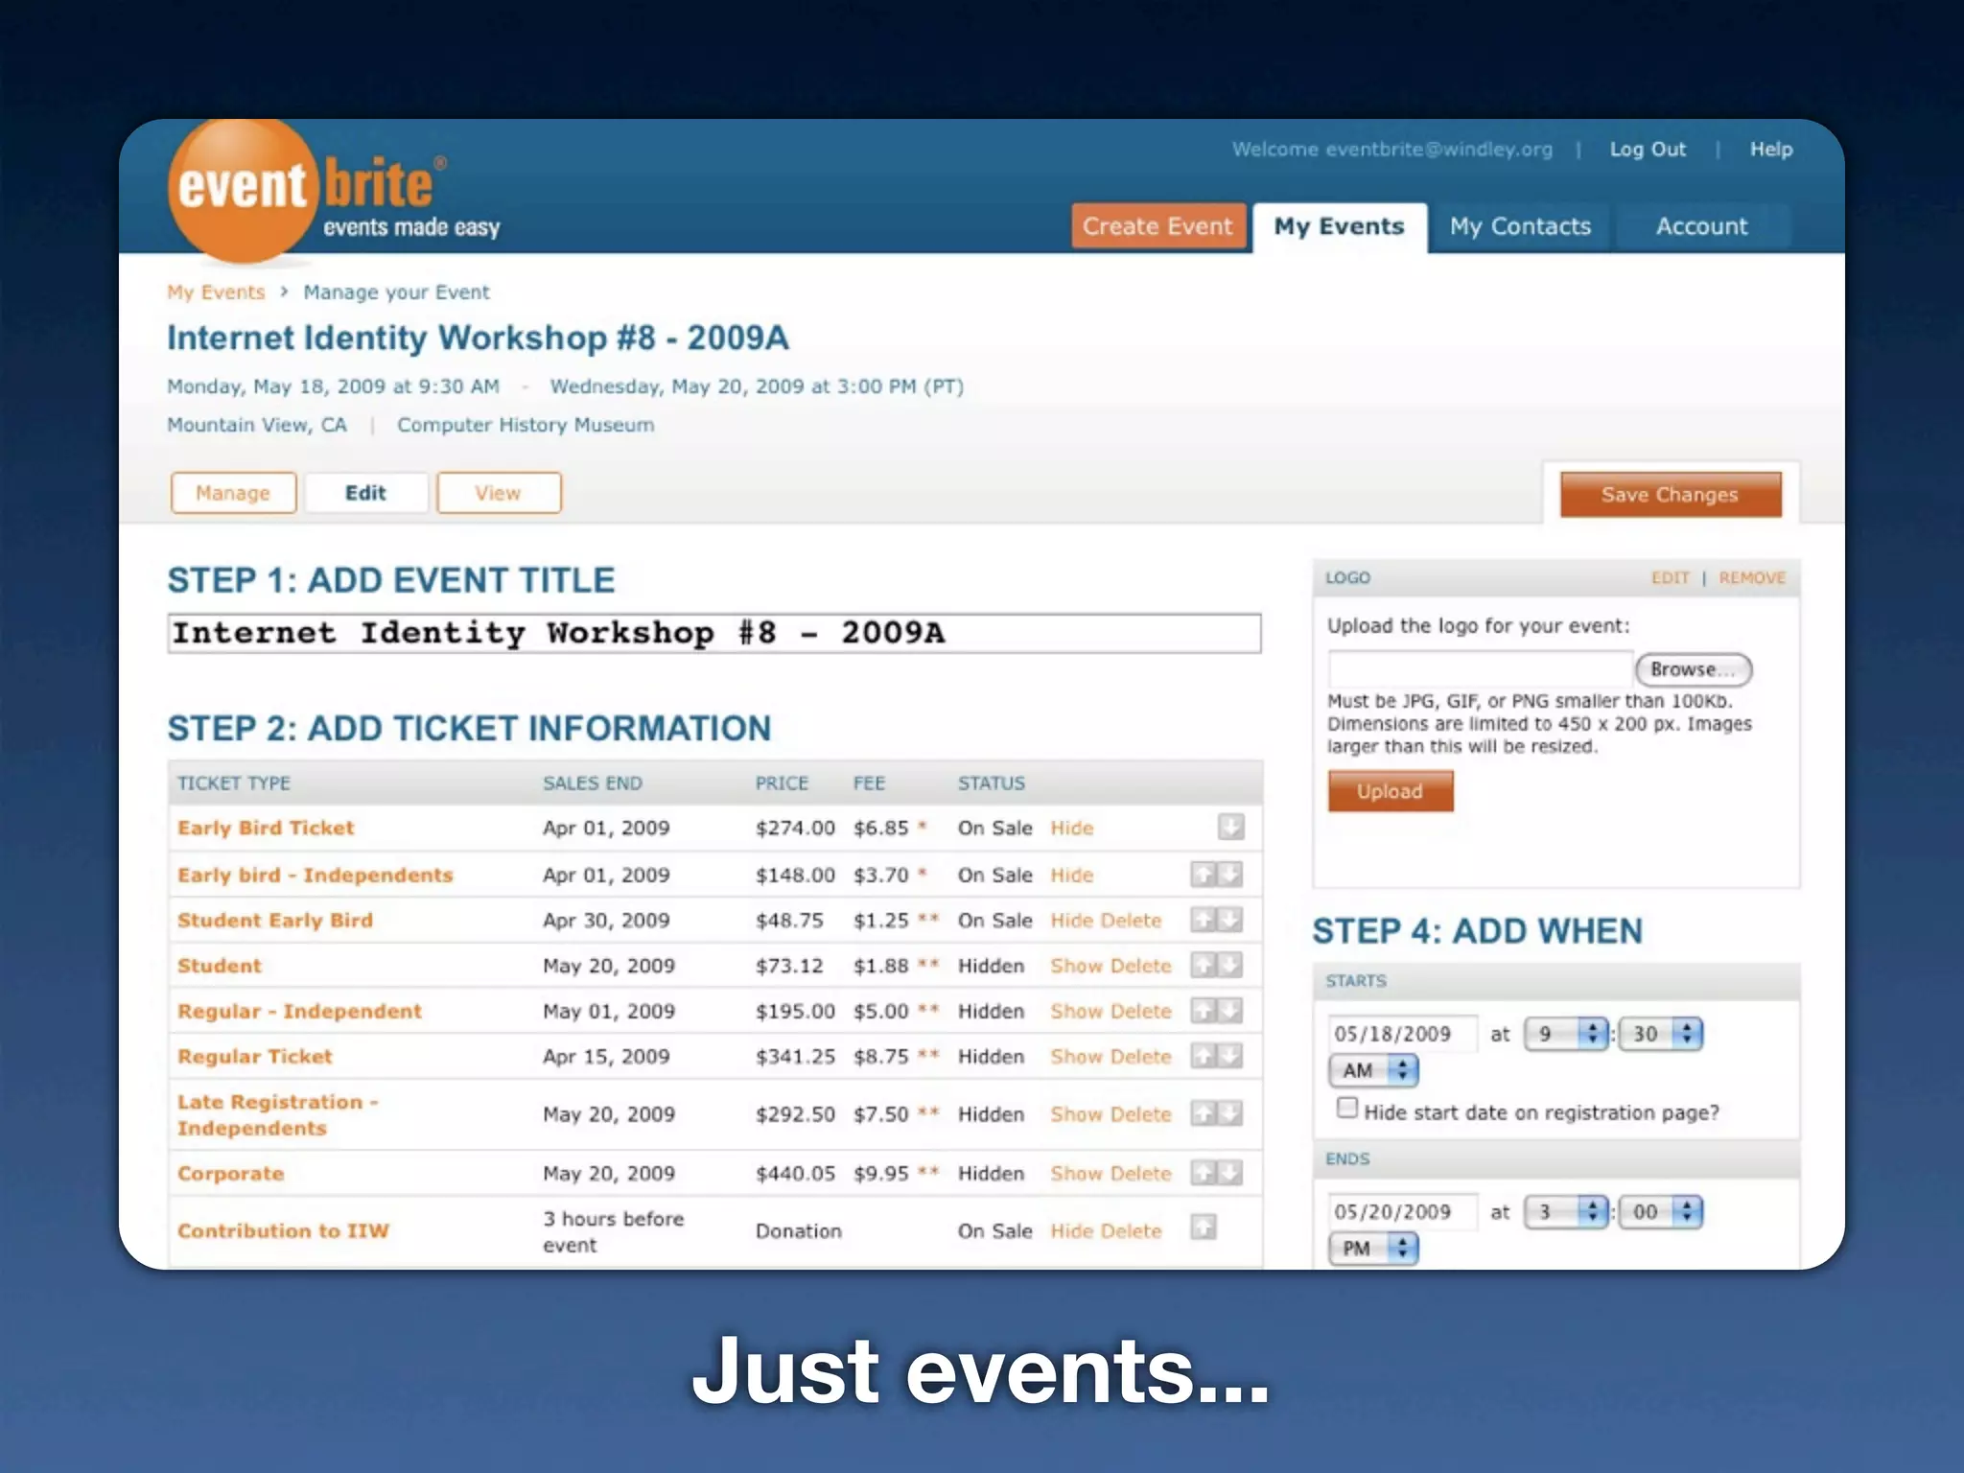
Task: Go to the Account tab
Action: pyautogui.click(x=1701, y=227)
